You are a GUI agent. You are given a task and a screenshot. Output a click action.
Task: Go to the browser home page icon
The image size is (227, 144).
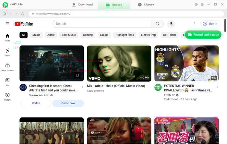coord(4,14)
